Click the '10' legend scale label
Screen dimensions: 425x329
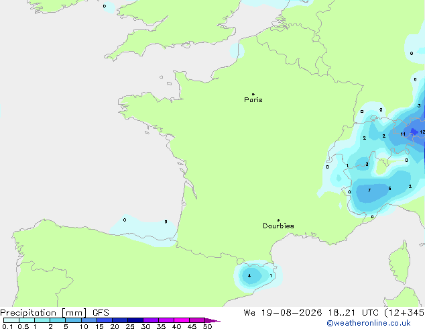(x=84, y=326)
